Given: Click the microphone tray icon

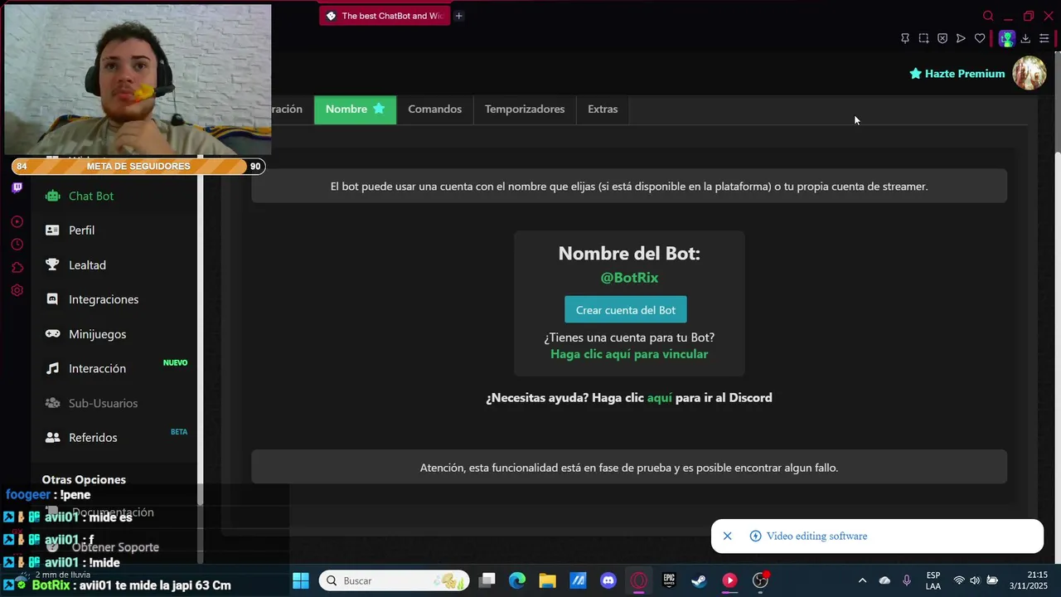Looking at the screenshot, I should [907, 580].
